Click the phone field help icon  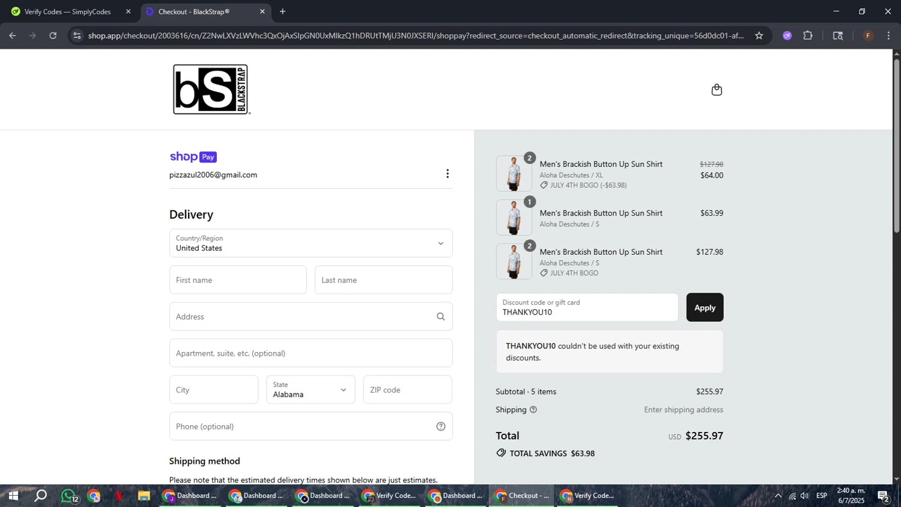(440, 427)
